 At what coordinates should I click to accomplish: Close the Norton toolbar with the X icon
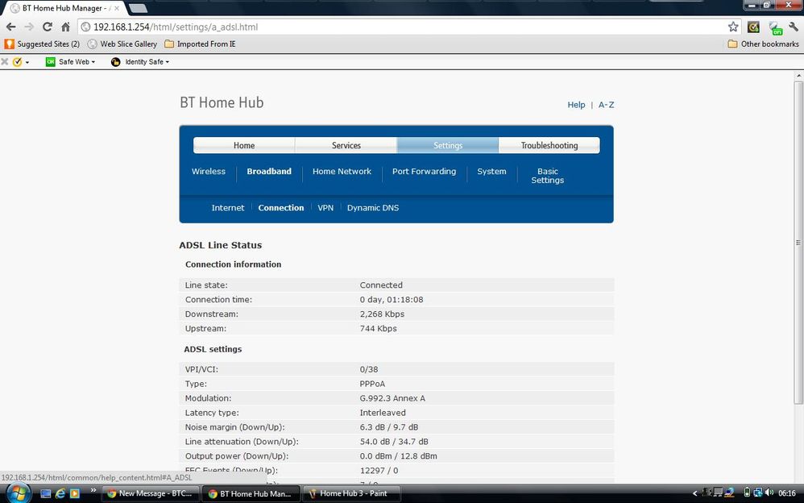coord(5,61)
